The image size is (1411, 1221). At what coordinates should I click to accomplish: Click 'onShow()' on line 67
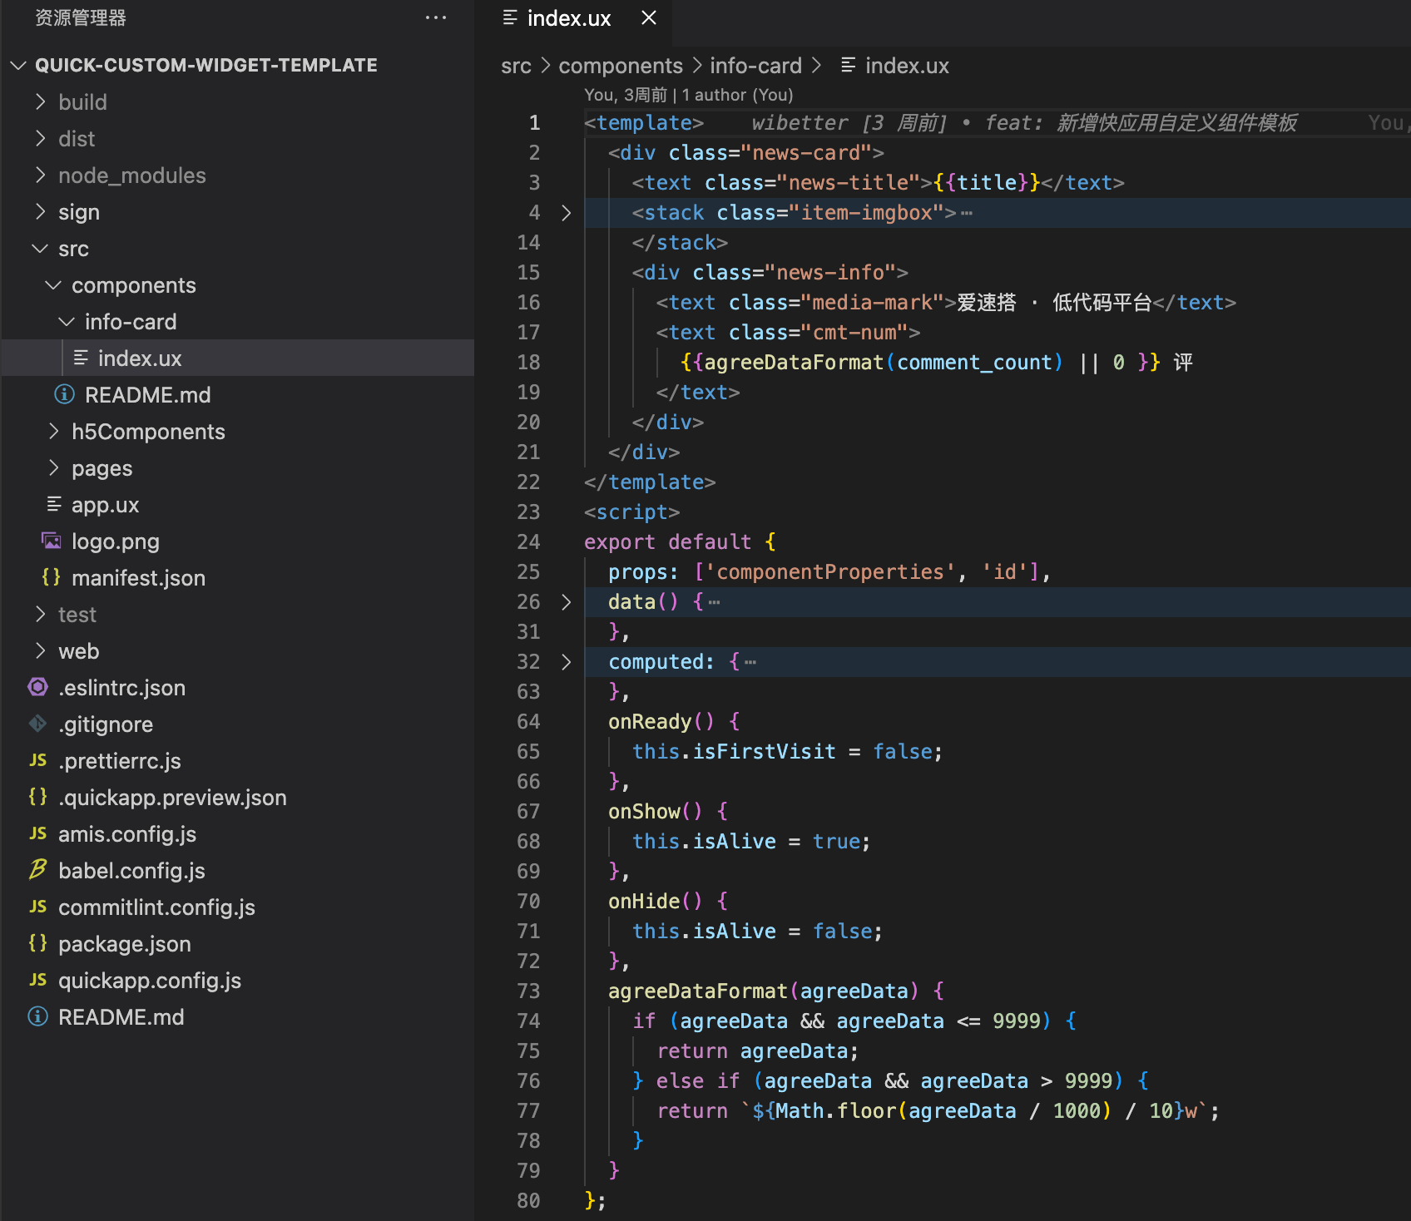pyautogui.click(x=656, y=812)
